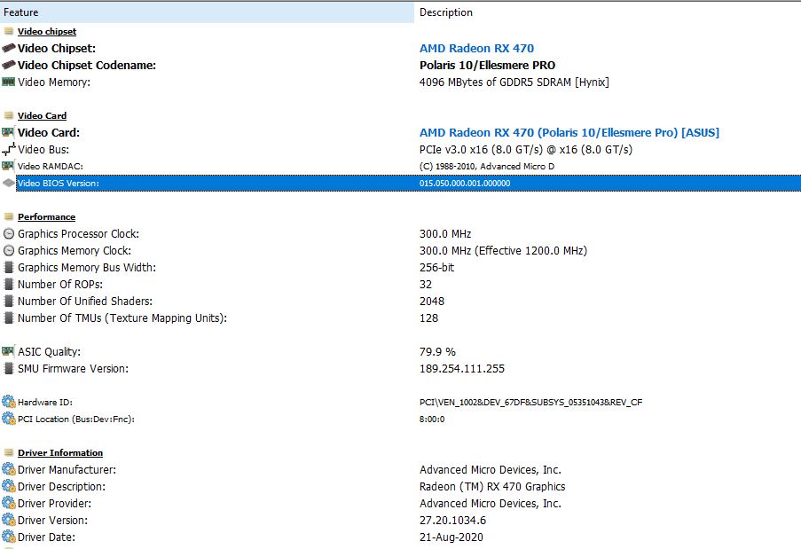
Task: Select the Number Of ROPs label
Action: tap(60, 285)
